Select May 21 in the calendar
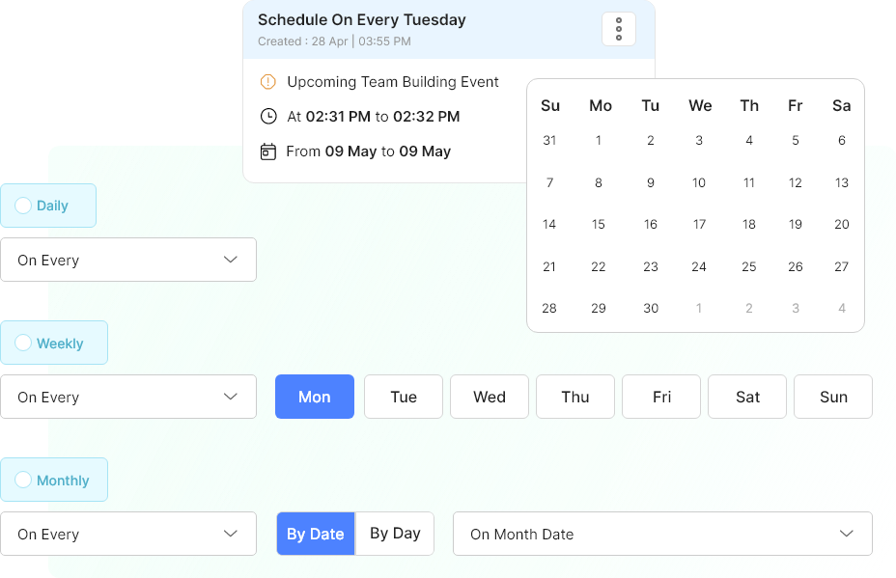Image resolution: width=896 pixels, height=578 pixels. click(x=549, y=266)
